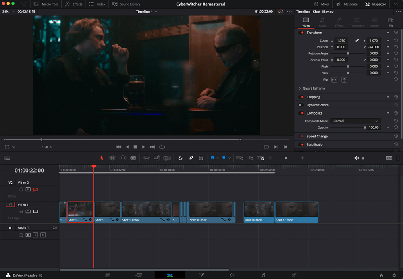Select the arrow Selection Mode tool
Image resolution: width=403 pixels, height=279 pixels.
click(x=102, y=158)
